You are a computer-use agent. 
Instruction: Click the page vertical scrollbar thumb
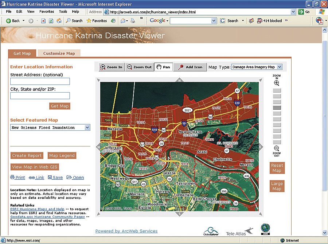tap(324, 116)
